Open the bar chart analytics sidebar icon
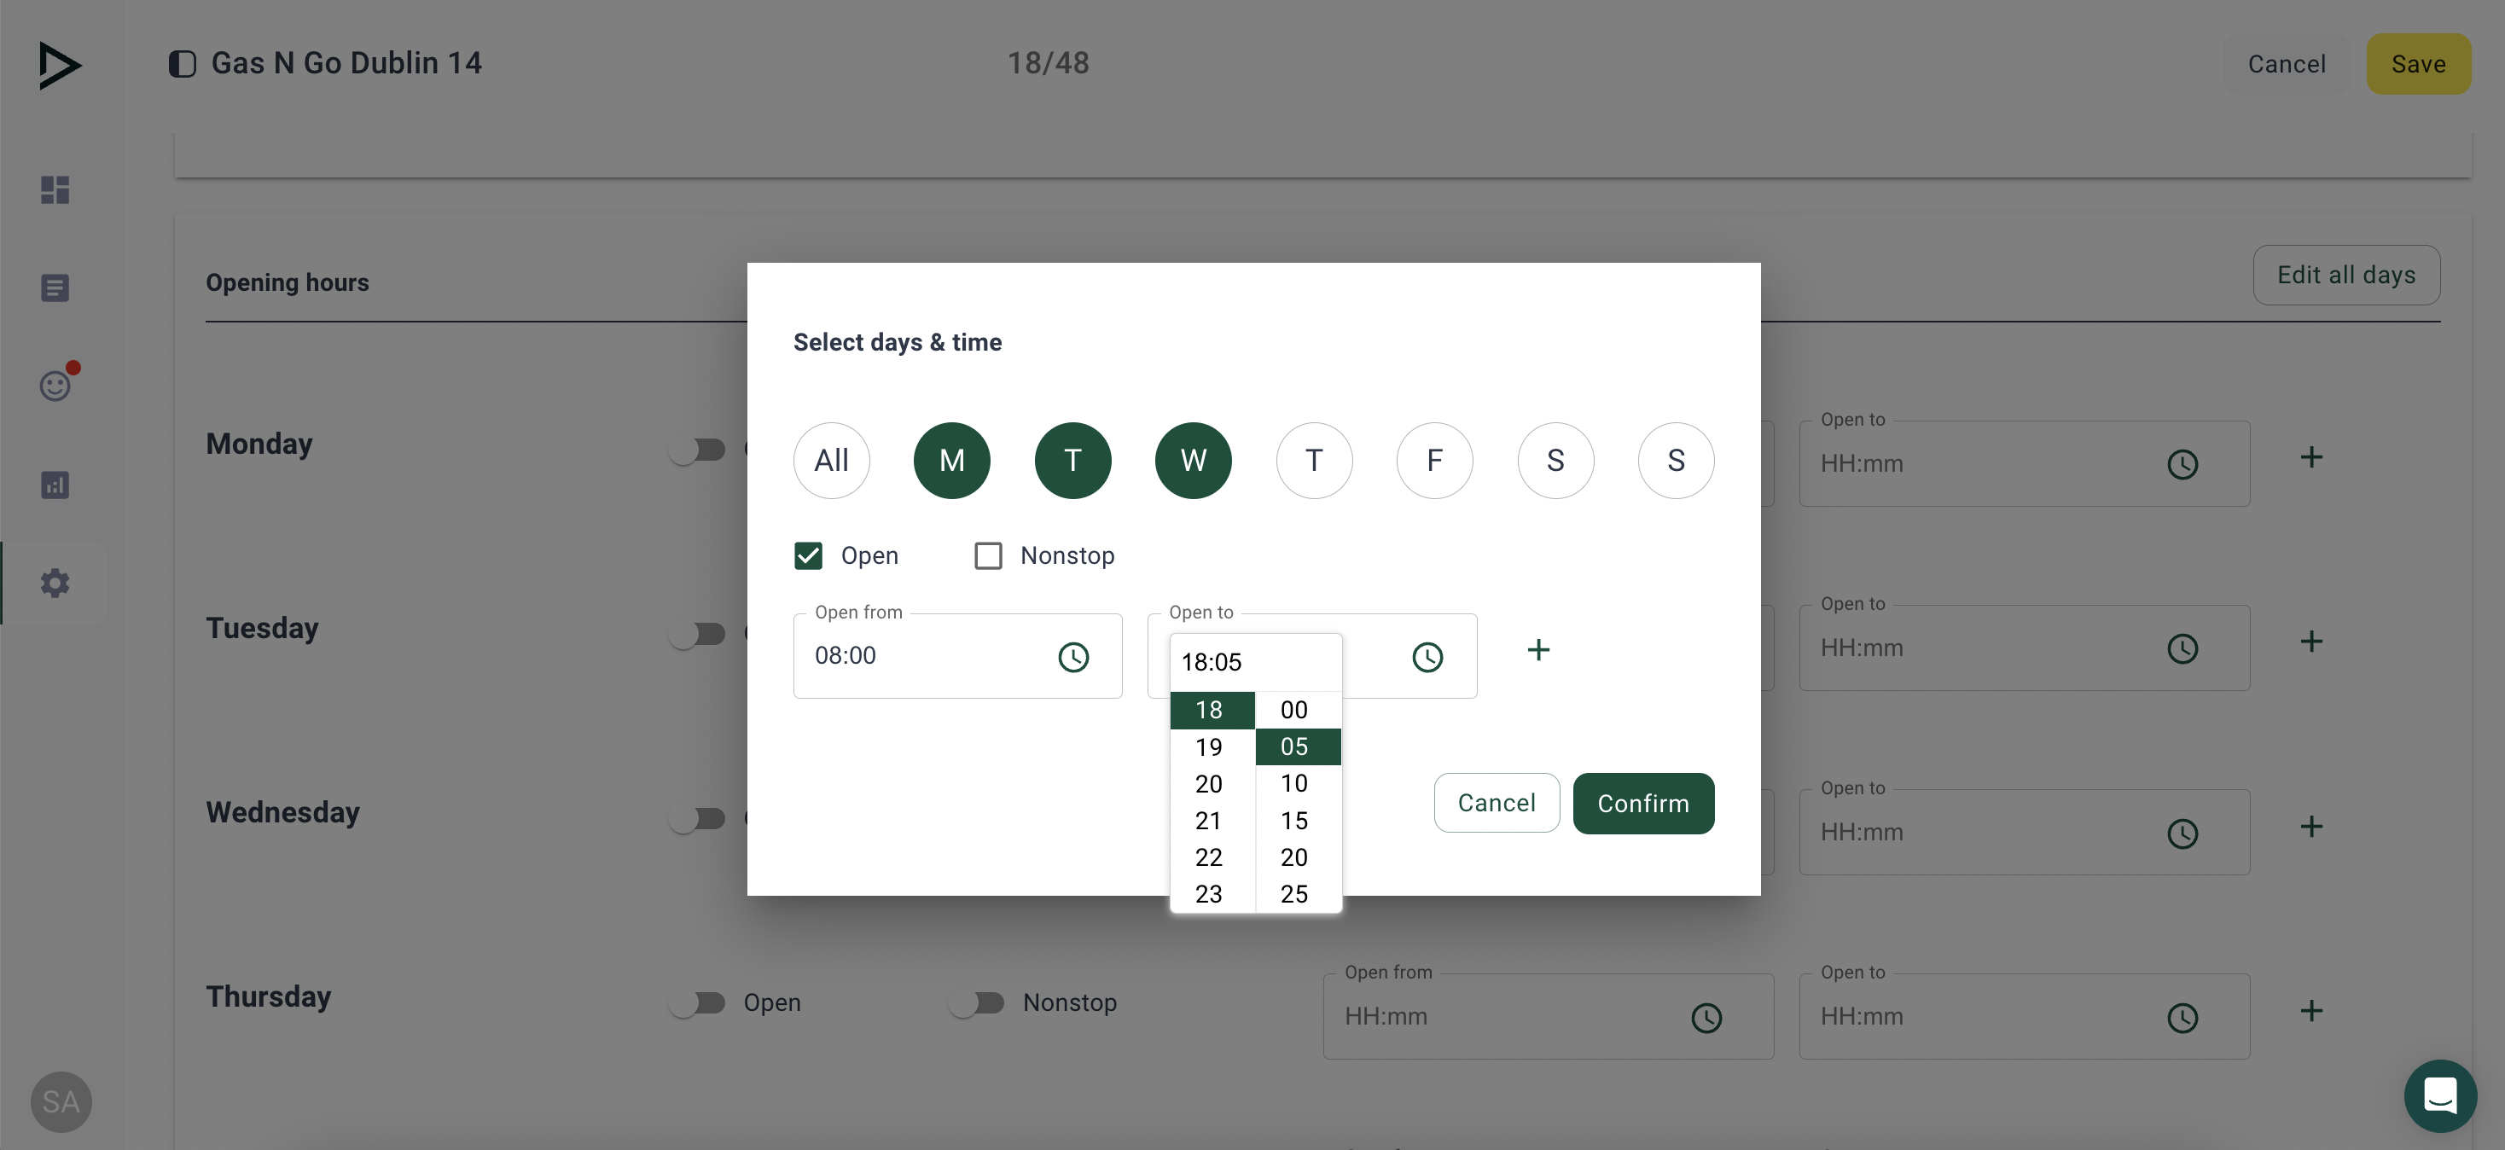The image size is (2505, 1150). [x=55, y=484]
